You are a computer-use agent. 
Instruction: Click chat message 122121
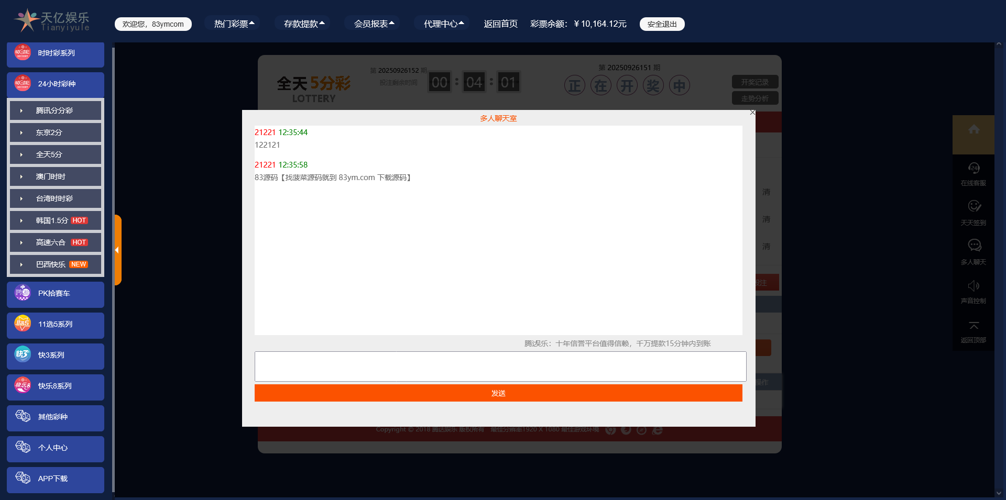267,145
